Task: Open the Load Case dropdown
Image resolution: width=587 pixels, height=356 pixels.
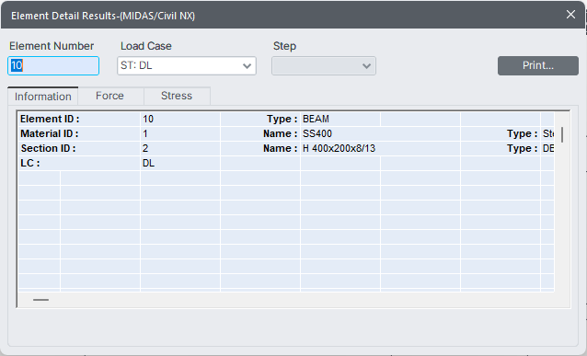Action: tap(187, 66)
